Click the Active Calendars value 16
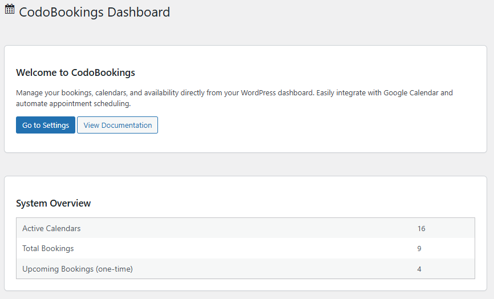 [421, 228]
